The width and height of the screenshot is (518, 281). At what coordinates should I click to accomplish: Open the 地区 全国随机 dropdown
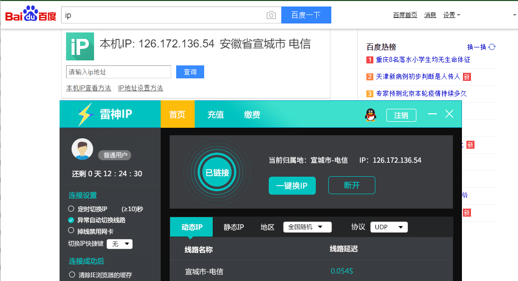[307, 227]
